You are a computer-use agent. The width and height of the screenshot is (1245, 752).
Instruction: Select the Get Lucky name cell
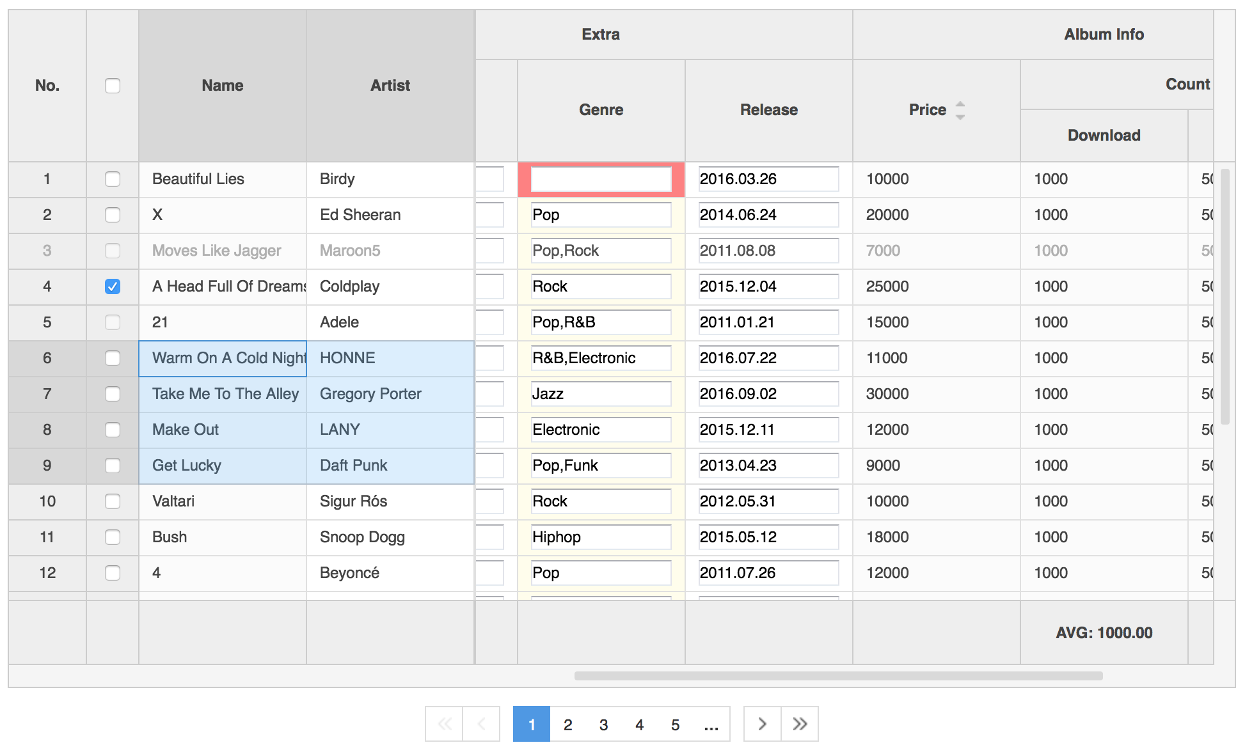[223, 466]
